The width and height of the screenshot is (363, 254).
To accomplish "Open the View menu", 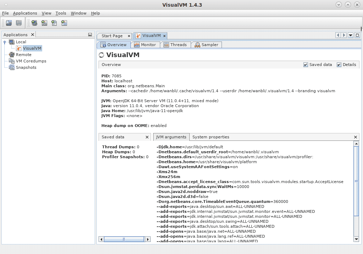I will click(46, 13).
